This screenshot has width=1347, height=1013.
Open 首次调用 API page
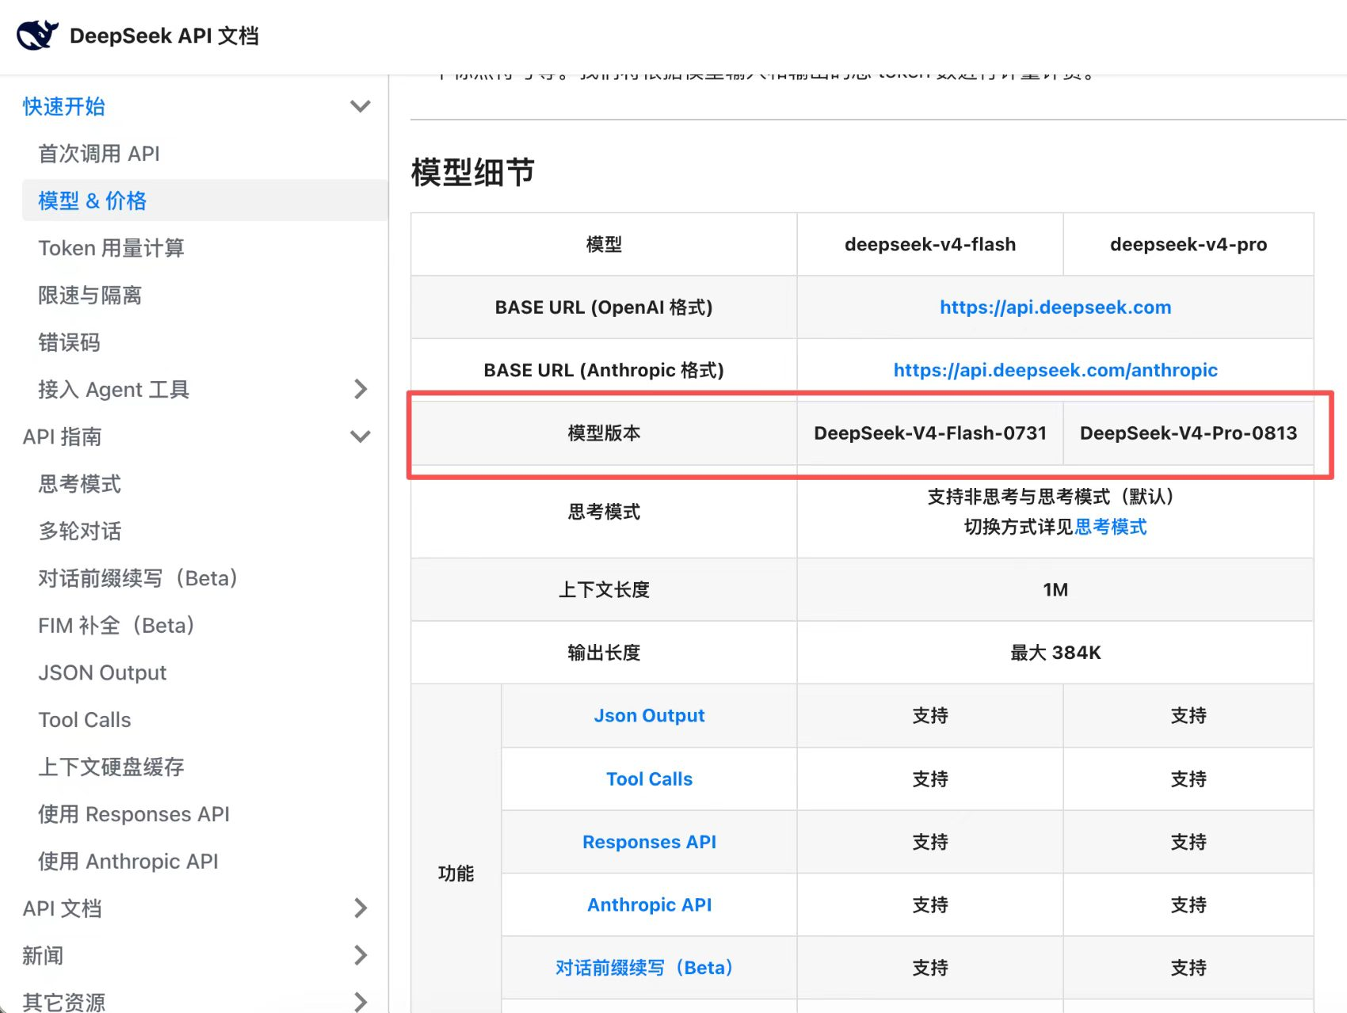(x=99, y=154)
